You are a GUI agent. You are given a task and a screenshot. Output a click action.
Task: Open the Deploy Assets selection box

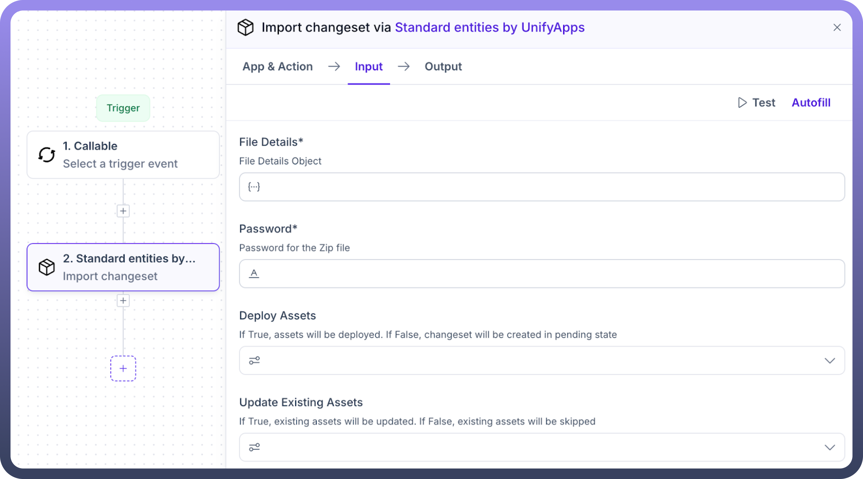point(536,360)
